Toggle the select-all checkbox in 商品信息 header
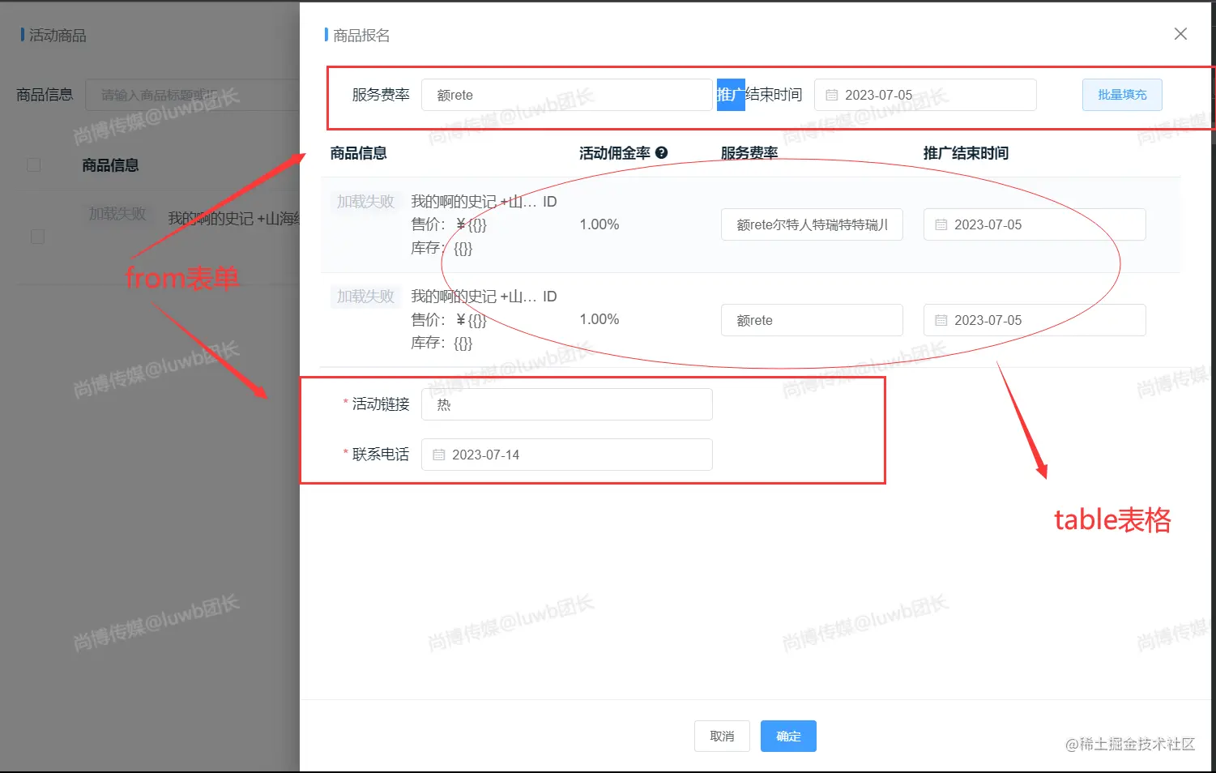 [34, 165]
